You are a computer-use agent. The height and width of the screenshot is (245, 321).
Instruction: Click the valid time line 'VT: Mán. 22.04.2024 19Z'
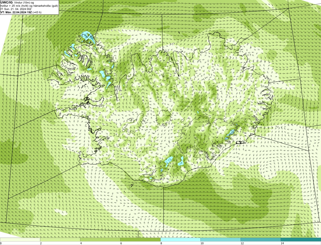[16, 12]
